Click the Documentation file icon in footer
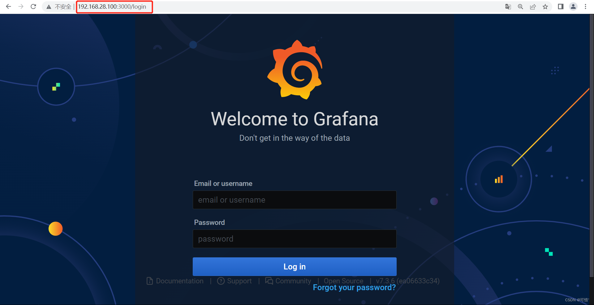 pos(150,281)
